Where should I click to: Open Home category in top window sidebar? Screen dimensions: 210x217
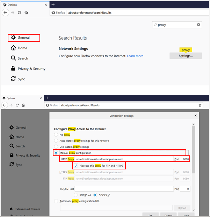(x=19, y=48)
